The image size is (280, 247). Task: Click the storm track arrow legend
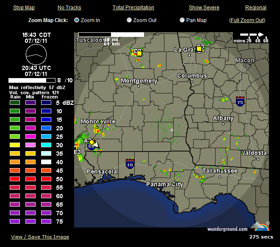point(252,34)
